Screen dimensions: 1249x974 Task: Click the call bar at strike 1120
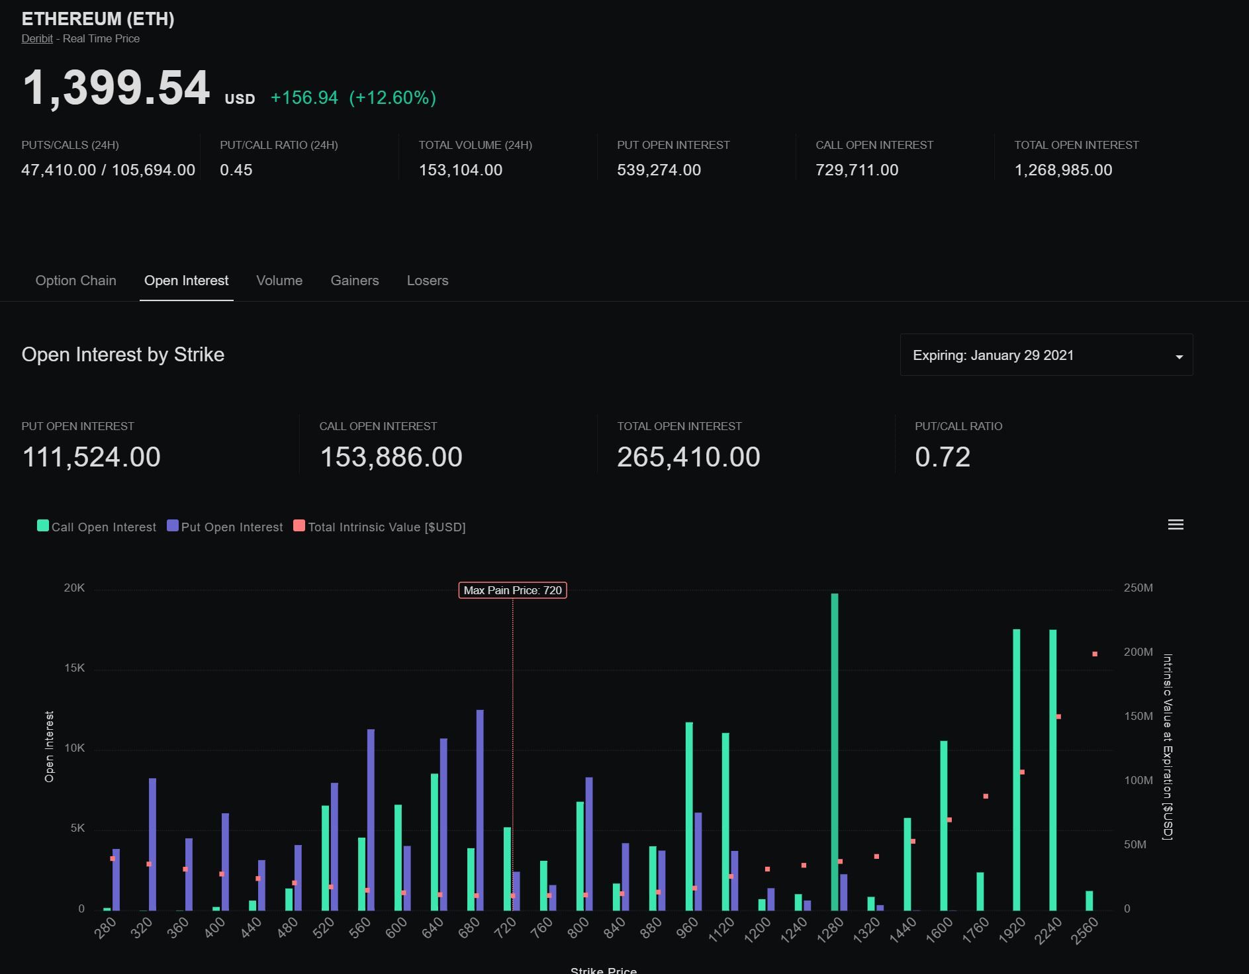(x=725, y=821)
